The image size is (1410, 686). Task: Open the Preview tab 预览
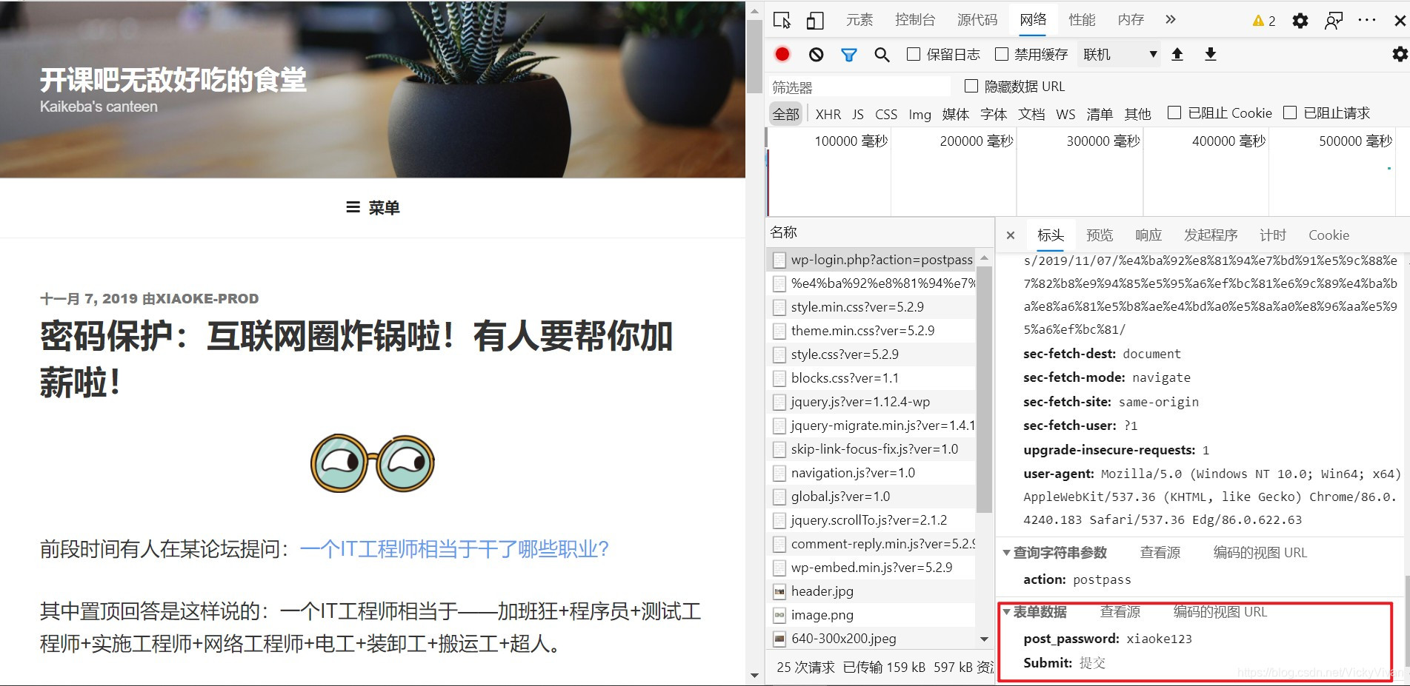coord(1100,235)
